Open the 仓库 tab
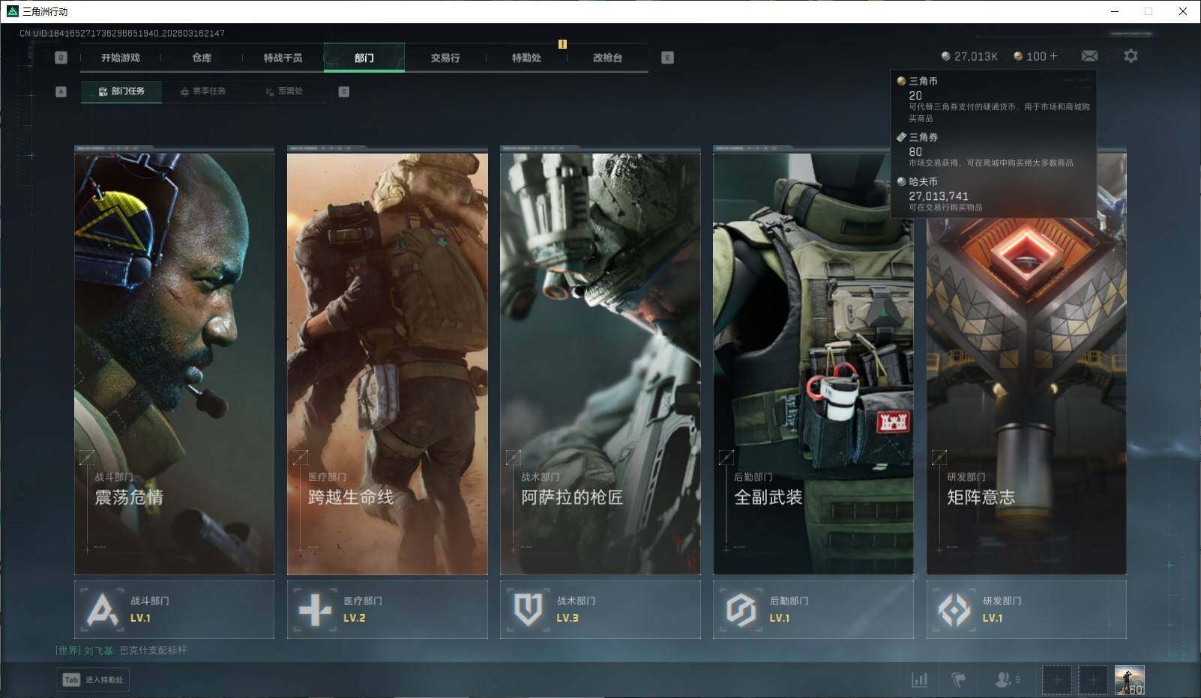1201x698 pixels. pos(202,58)
